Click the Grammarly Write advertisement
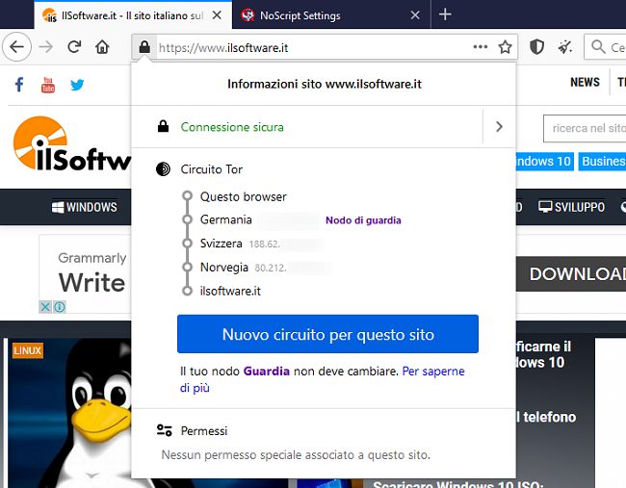626x488 pixels. click(x=85, y=273)
